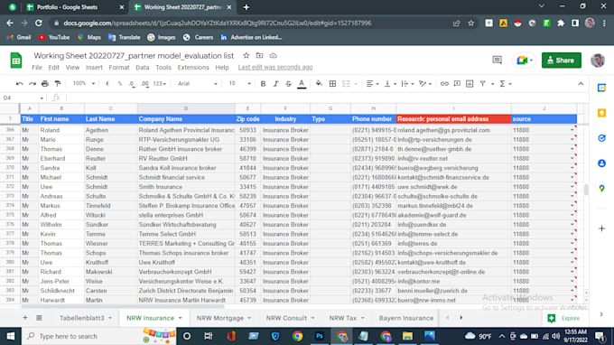This screenshot has height=345, width=614.
Task: Switch to the Tabellenblatt3 sheet tab
Action: point(82,318)
